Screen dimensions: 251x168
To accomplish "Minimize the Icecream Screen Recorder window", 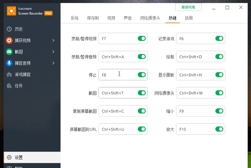I will click(x=214, y=7).
